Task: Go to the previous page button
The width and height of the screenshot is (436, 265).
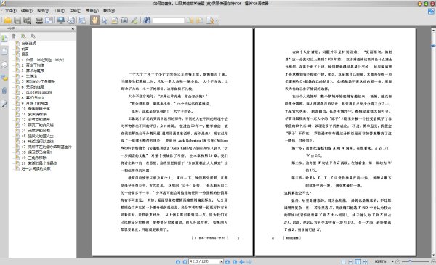Action: [x=185, y=261]
